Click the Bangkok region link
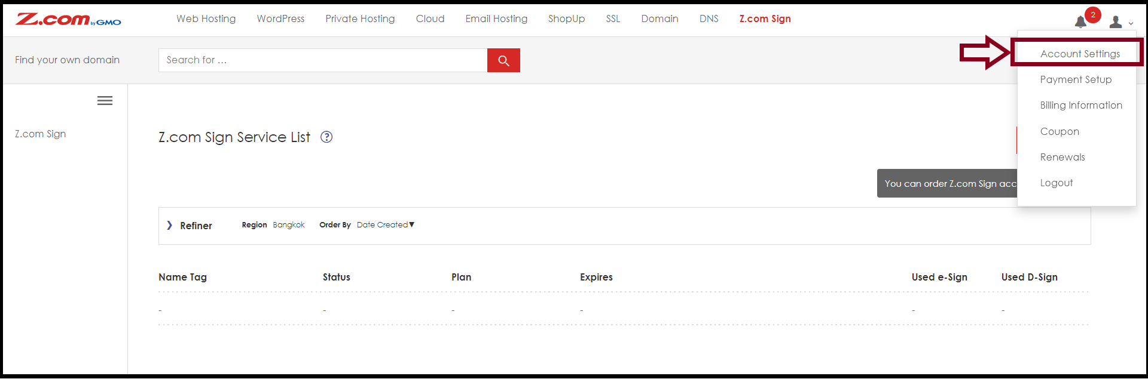 click(x=289, y=225)
